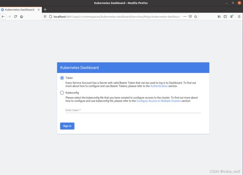Close the Firefox window
This screenshot has height=175, width=243.
(x=239, y=3)
